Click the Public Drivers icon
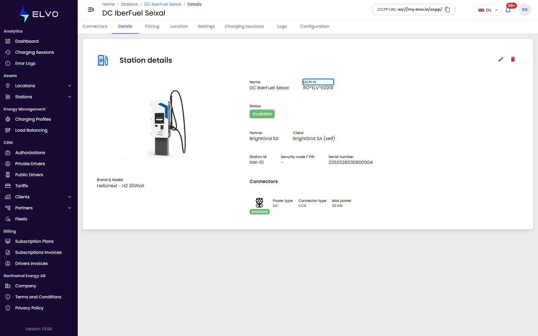 coord(8,175)
